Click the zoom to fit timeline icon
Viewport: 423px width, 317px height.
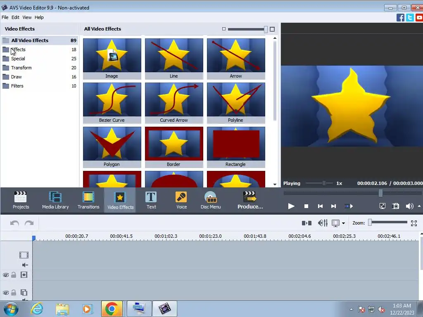[x=414, y=223]
